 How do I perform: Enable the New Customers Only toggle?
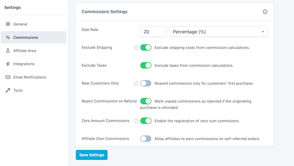coord(146,83)
